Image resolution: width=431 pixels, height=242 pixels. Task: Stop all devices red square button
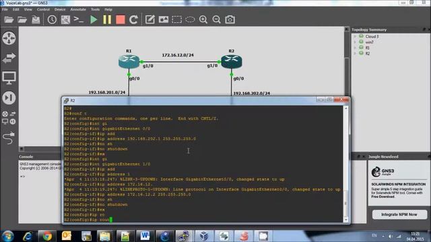[x=121, y=19]
